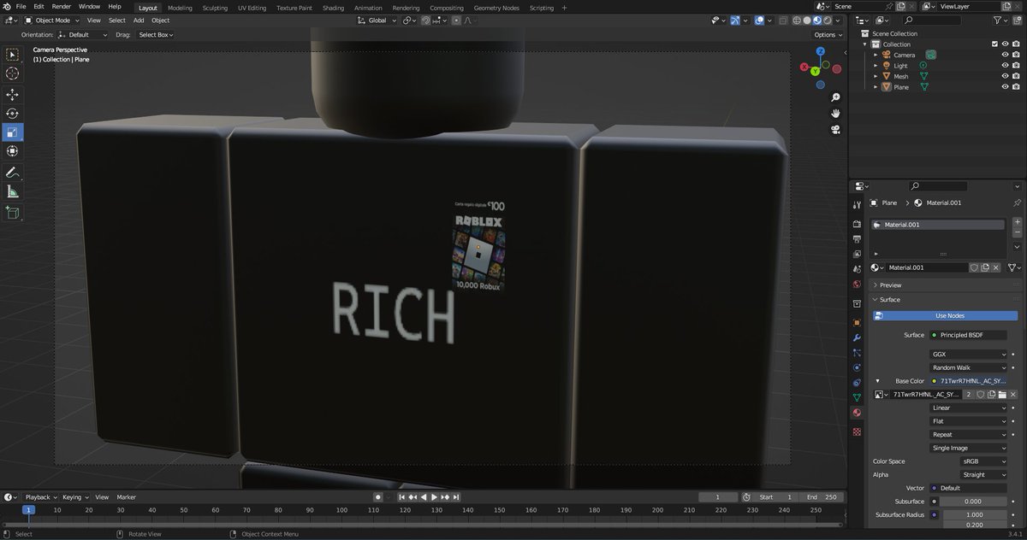Open the Render menu
1027x540 pixels.
(61, 6)
